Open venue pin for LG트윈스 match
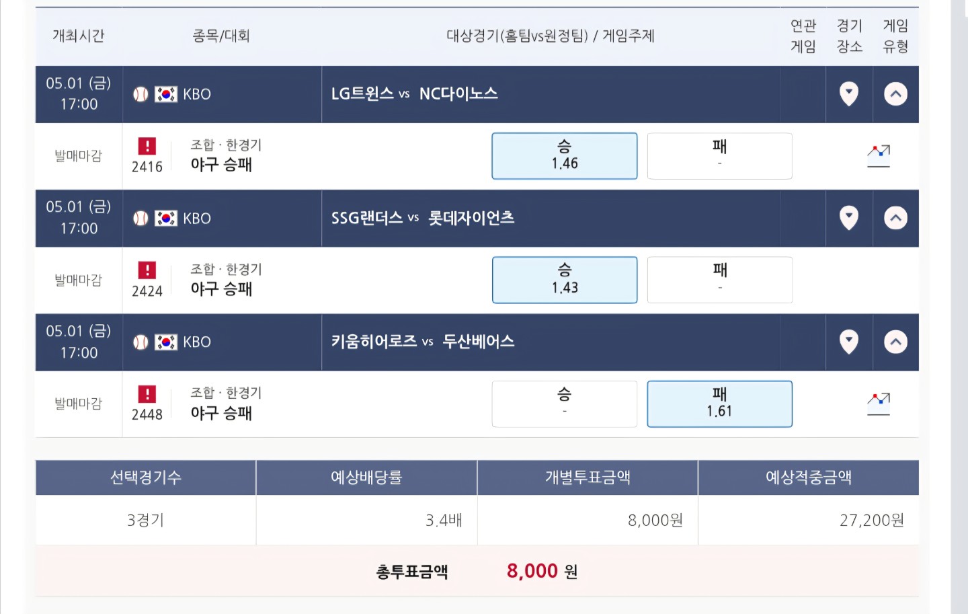Viewport: 968px width, 614px height. pos(849,93)
